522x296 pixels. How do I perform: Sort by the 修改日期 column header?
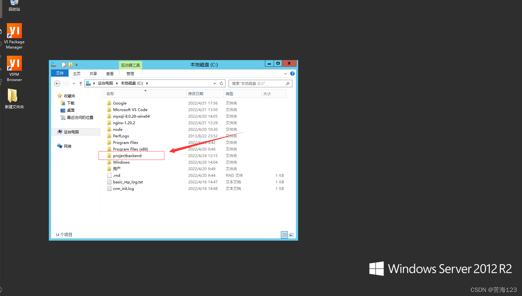pyautogui.click(x=205, y=94)
